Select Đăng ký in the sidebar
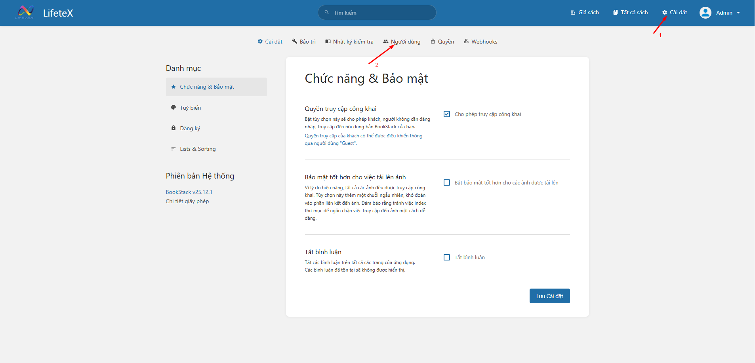The image size is (755, 363). pos(190,129)
